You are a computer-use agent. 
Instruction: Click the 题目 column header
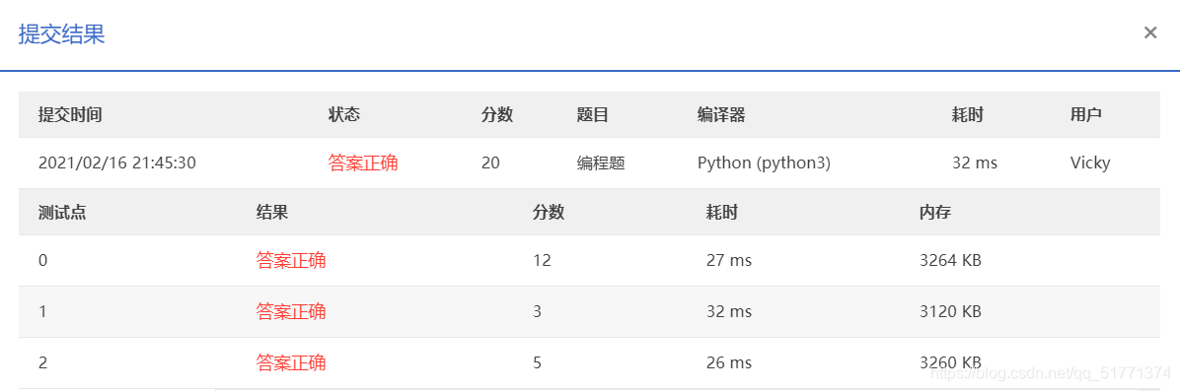[x=592, y=115]
